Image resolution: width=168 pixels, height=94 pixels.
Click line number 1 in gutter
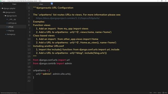point(29,8)
